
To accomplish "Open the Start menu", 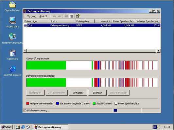I will pos(7,127).
